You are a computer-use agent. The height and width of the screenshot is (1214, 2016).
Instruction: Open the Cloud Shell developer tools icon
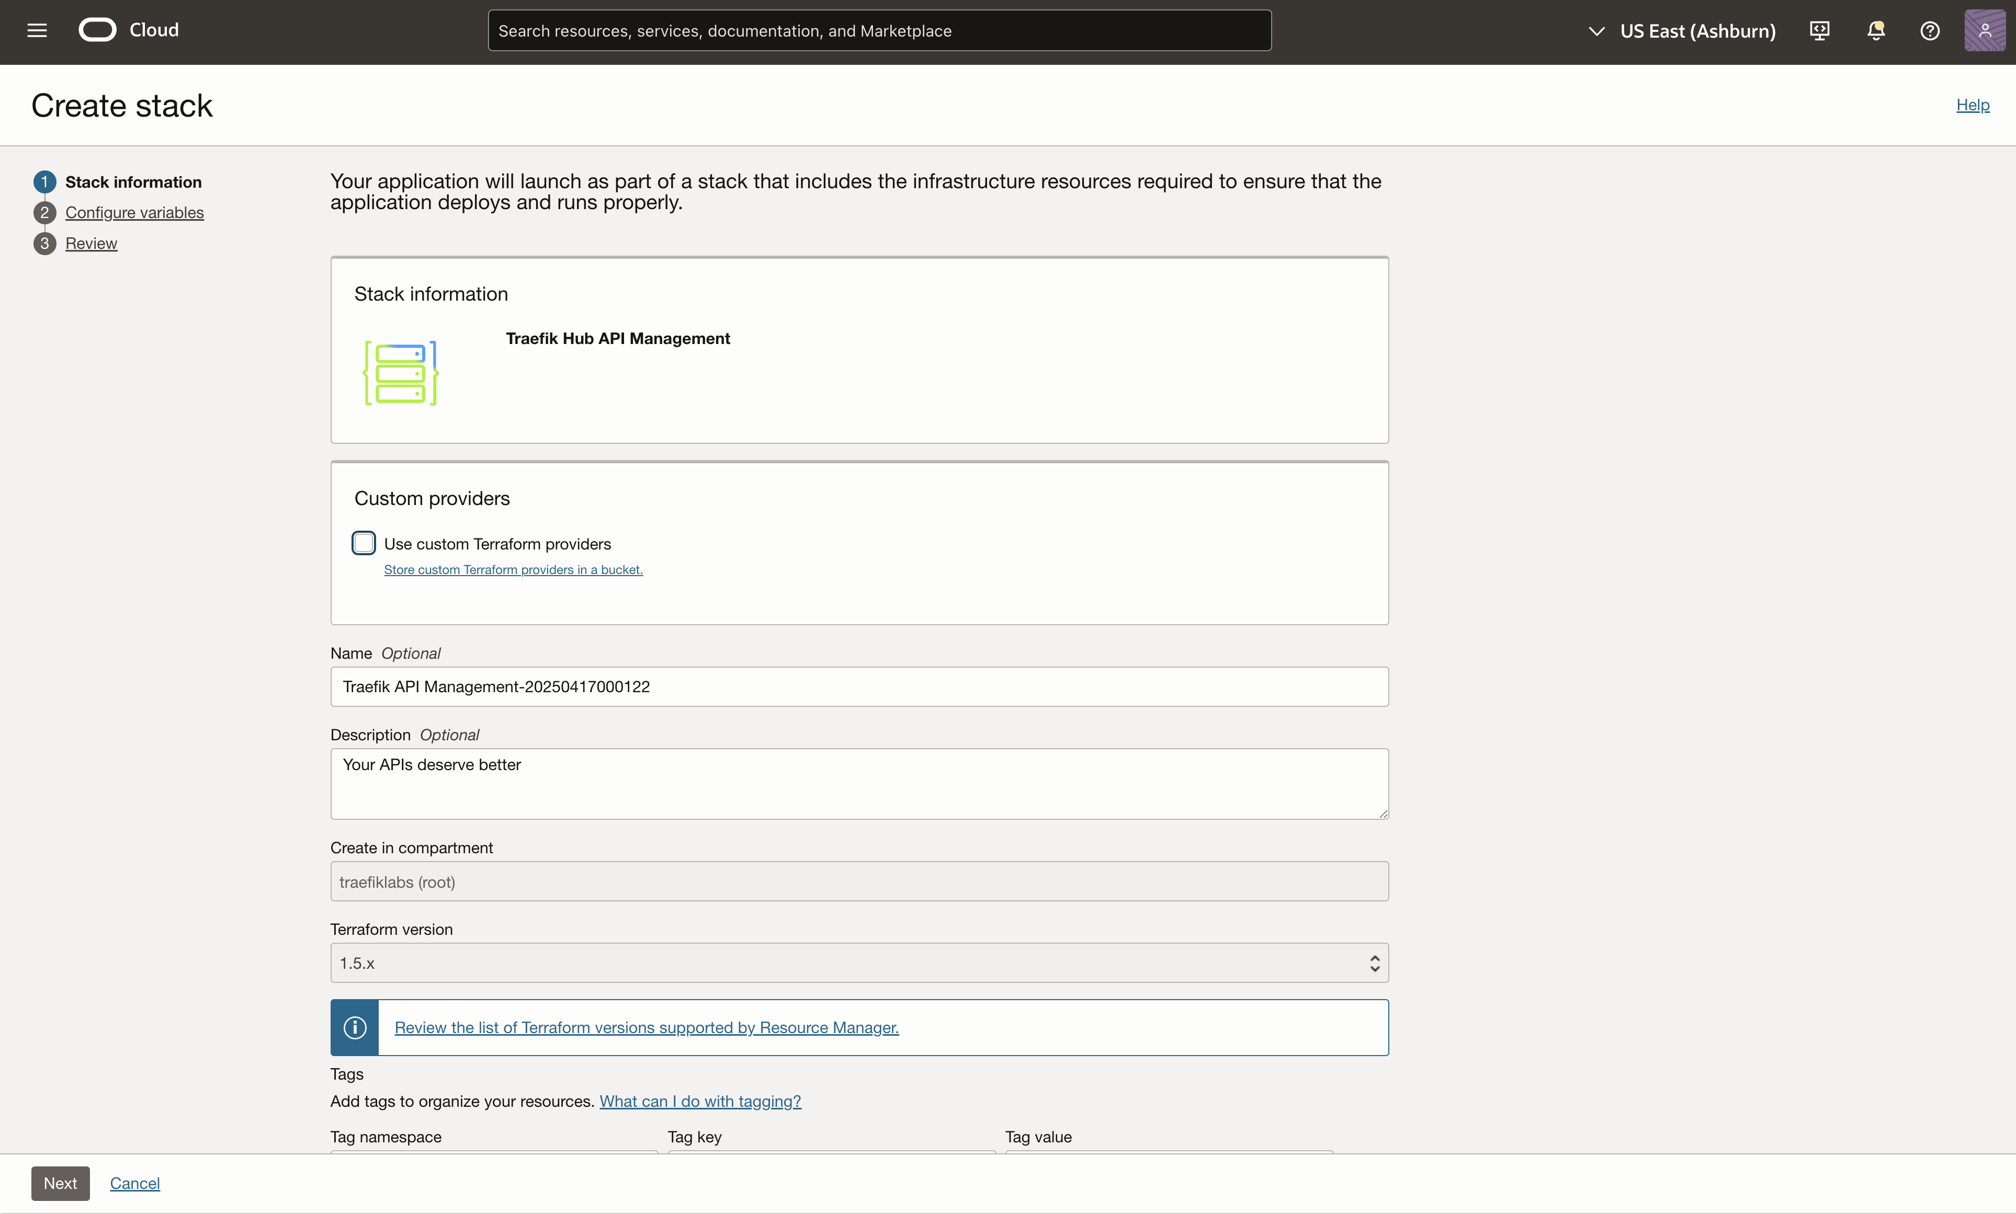coord(1819,30)
